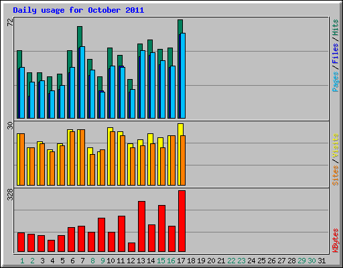Select day label 1 on the x-axis
Image resolution: width=343 pixels, height=268 pixels.
(x=22, y=261)
